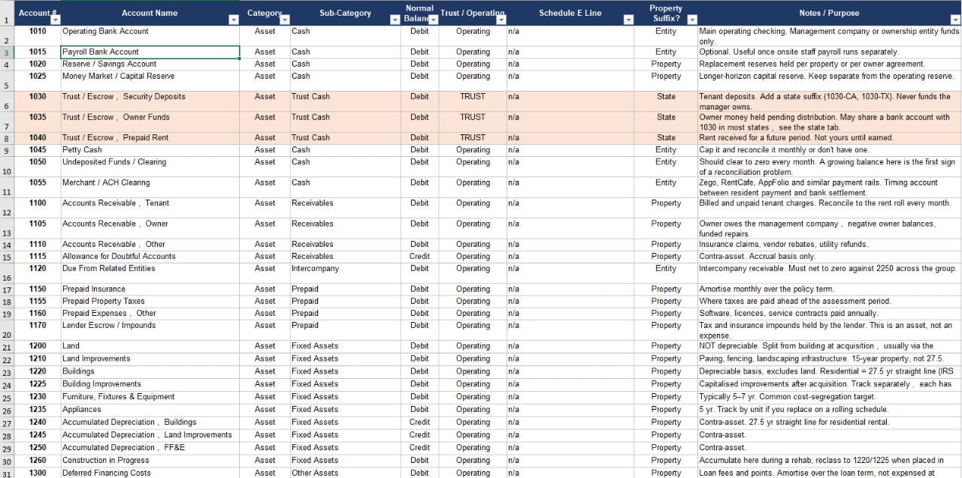Screen dimensions: 962x478
Task: Select note '5 yr. Track by unit'
Action: point(829,410)
